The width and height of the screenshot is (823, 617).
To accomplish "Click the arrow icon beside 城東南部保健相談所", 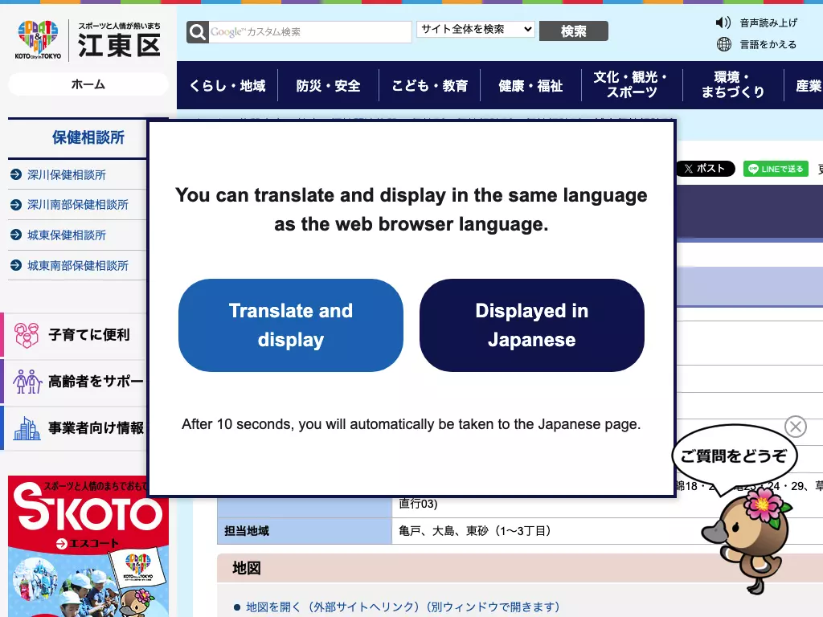I will point(16,265).
